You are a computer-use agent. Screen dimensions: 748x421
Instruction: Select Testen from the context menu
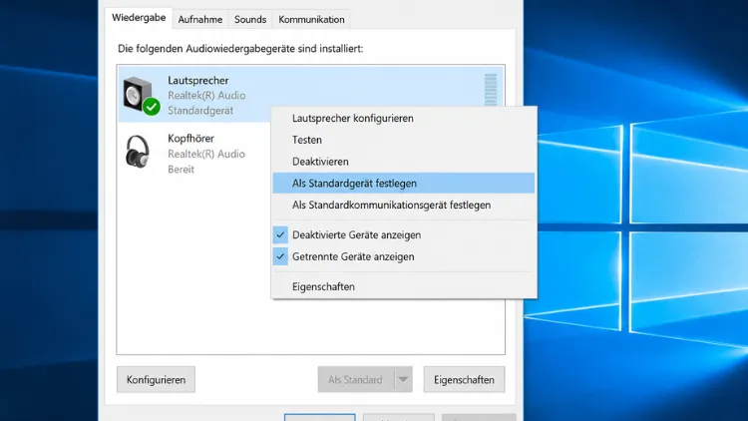click(x=404, y=140)
